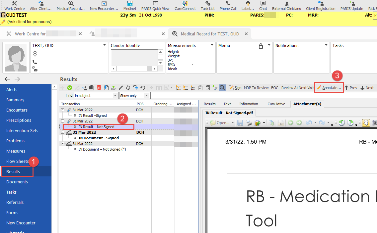This screenshot has width=377, height=233.
Task: Click the Memo lock icon
Action: click(261, 46)
